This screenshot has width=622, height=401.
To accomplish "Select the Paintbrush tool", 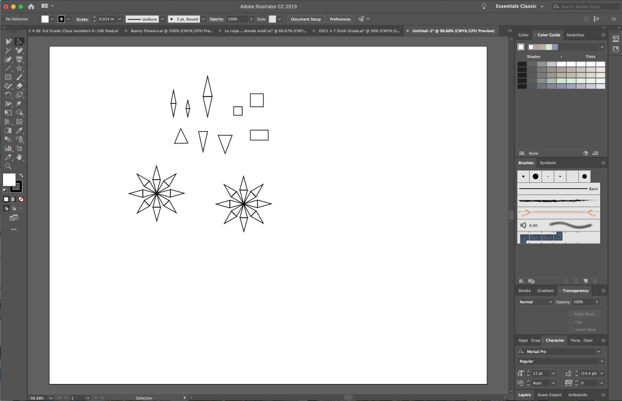I will point(19,77).
